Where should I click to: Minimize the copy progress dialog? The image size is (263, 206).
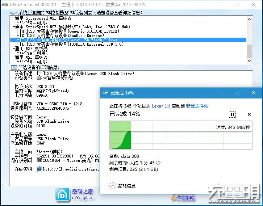pos(221,93)
